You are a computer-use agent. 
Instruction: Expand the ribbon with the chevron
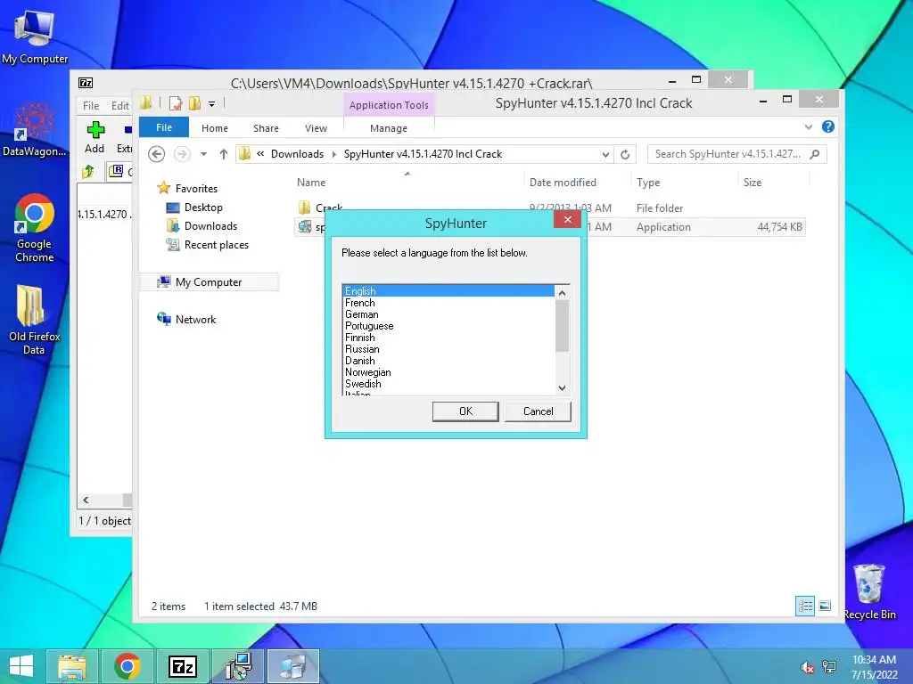808,126
